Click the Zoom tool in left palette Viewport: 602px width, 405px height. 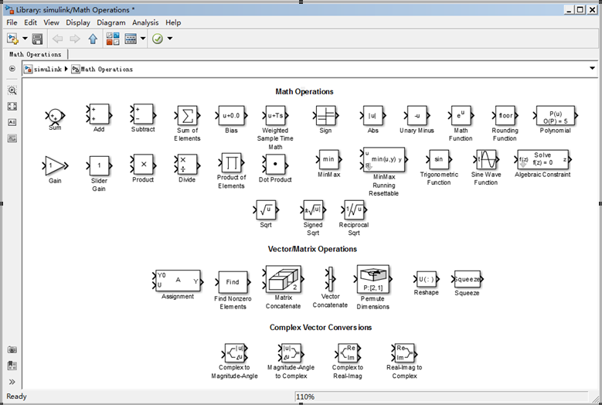pos(12,90)
